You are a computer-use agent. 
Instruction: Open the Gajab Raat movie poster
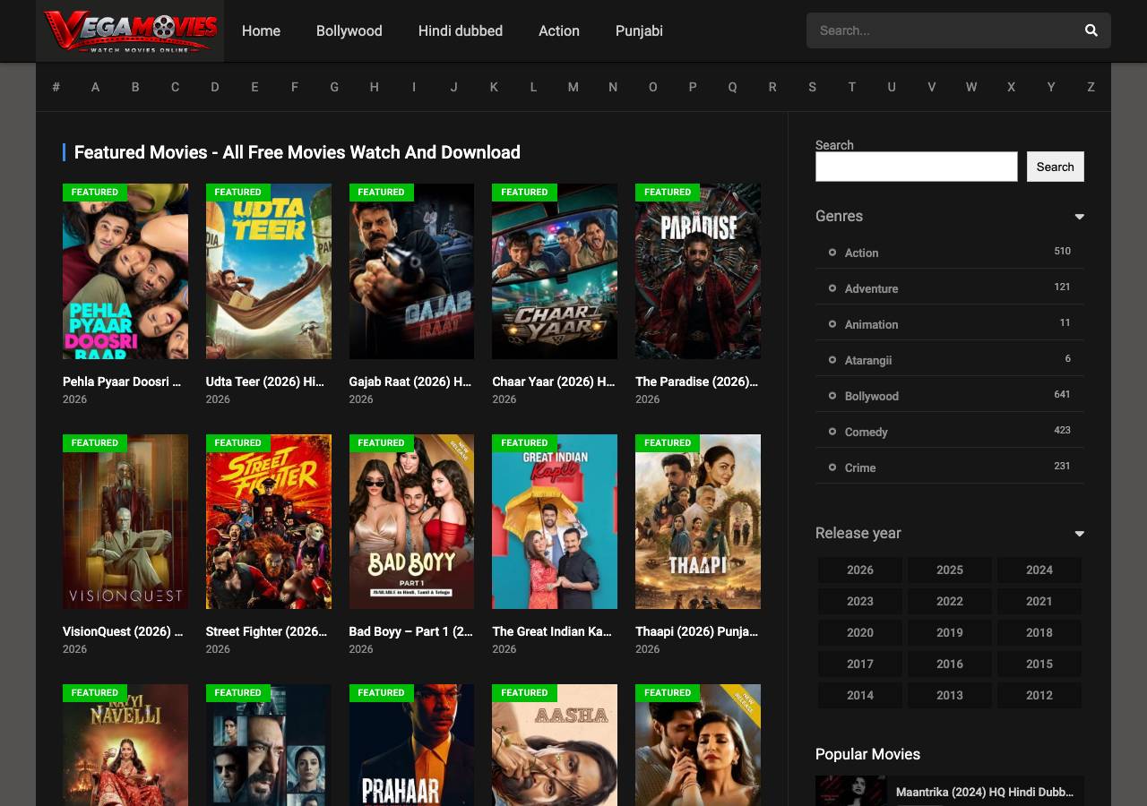(411, 271)
